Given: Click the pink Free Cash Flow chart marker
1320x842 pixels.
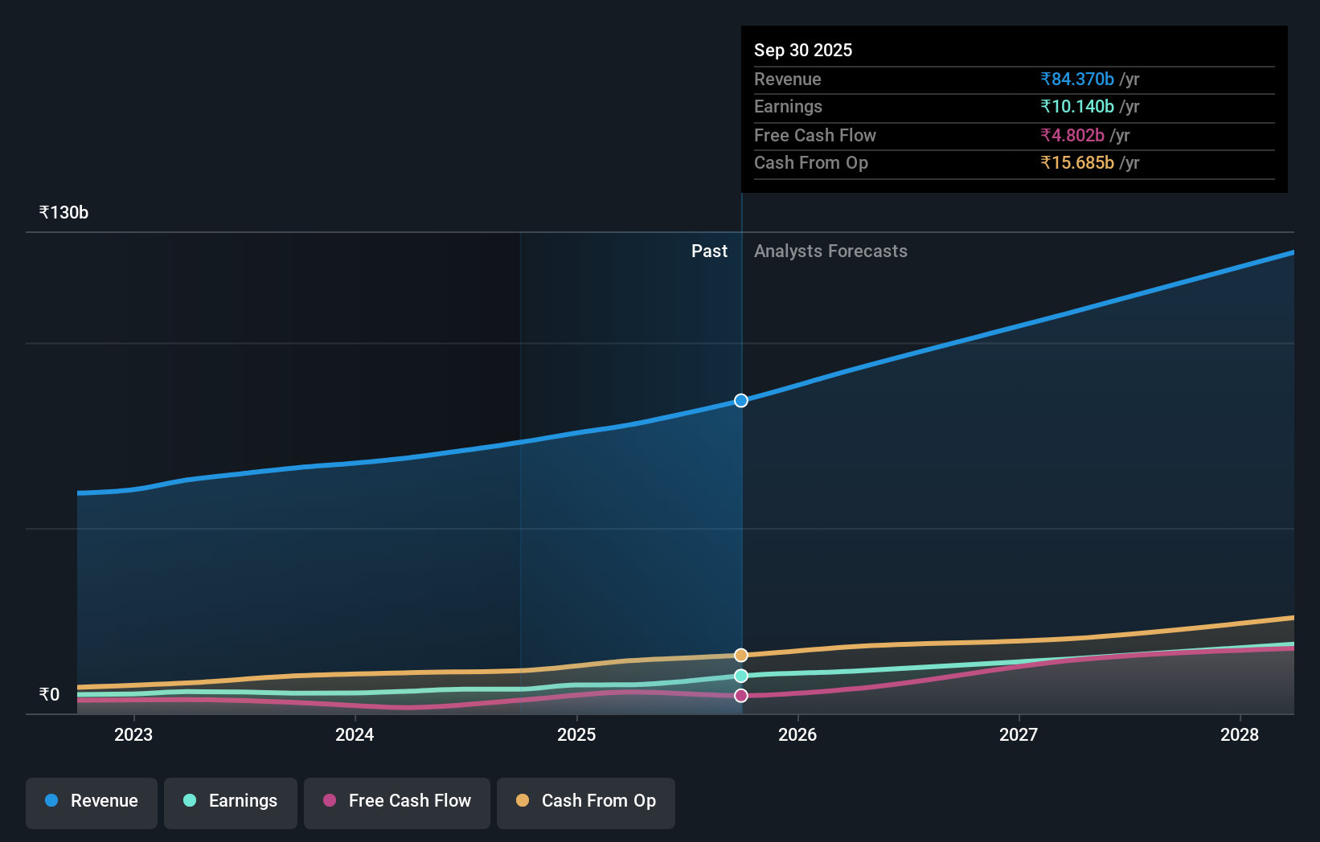Looking at the screenshot, I should point(740,695).
